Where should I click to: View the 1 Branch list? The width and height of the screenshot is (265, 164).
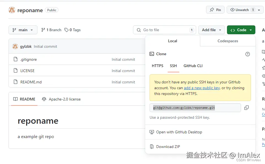coord(51,30)
